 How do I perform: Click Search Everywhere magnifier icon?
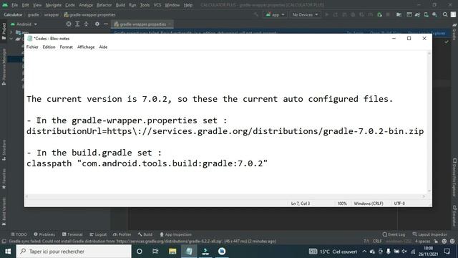point(445,14)
